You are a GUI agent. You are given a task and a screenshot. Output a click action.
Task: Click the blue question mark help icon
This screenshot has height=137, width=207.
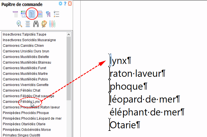65,4
